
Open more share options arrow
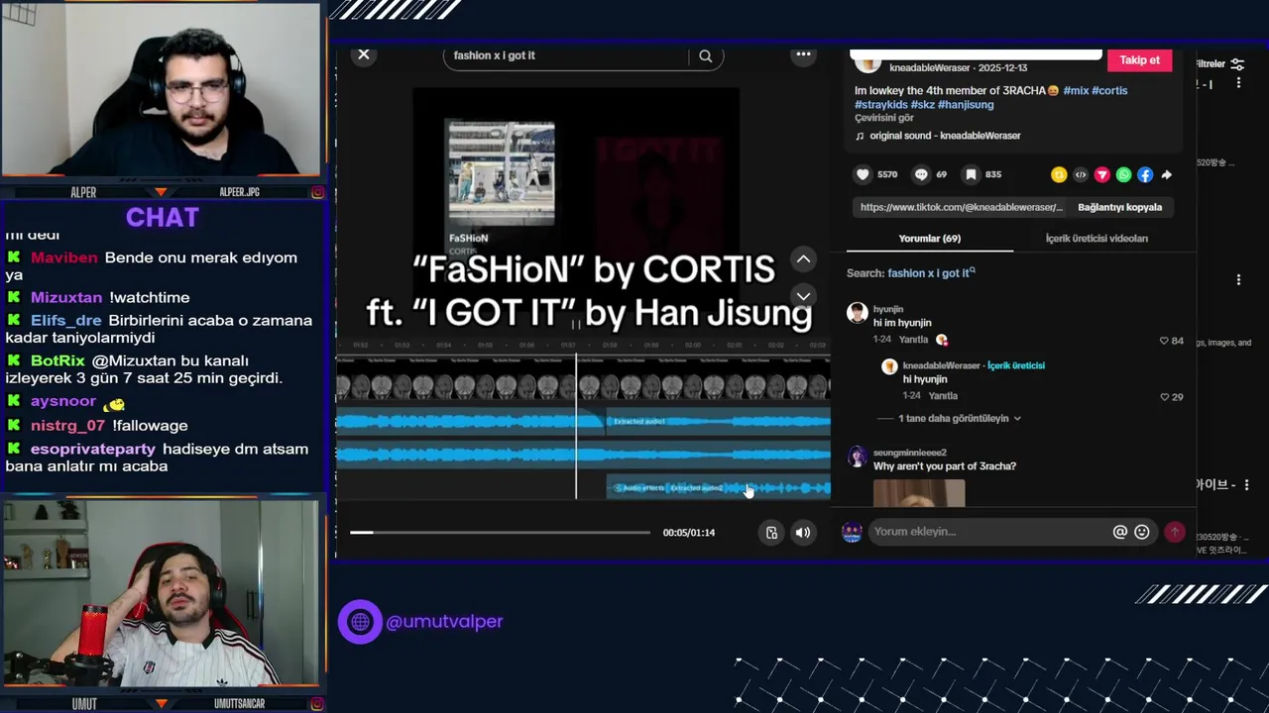click(x=1167, y=175)
